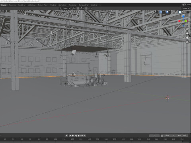Click the pan view hand icon

pos(187,33)
